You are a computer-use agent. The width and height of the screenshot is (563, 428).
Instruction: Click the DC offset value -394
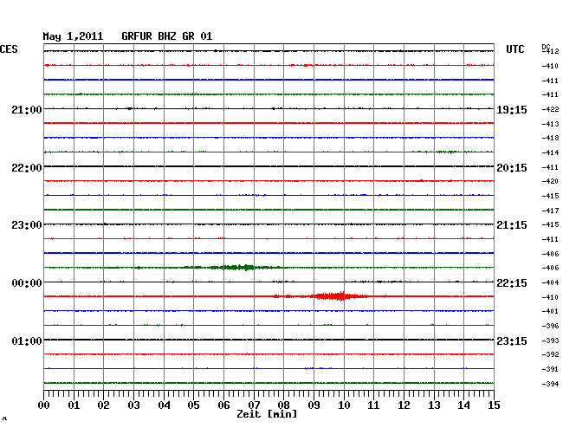[550, 384]
